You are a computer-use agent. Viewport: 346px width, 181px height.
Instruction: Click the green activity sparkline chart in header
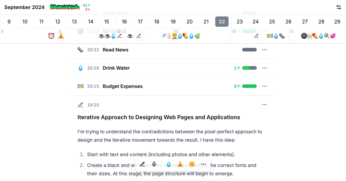coord(65,7)
